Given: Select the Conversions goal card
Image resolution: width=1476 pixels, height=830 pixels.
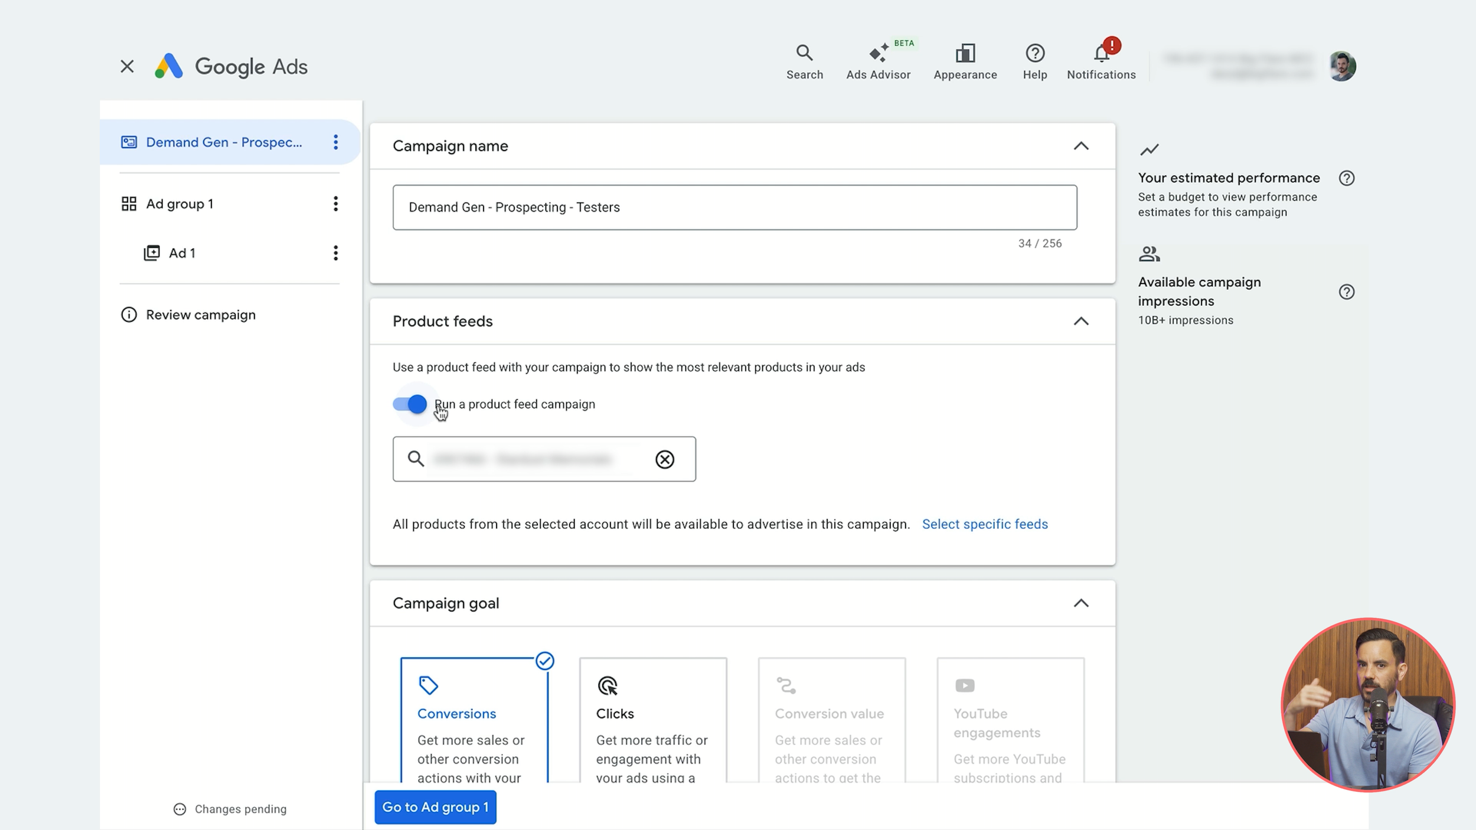Looking at the screenshot, I should point(474,721).
